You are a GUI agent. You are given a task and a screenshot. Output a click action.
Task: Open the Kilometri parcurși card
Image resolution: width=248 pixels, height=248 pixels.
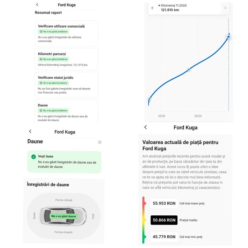pos(66,59)
